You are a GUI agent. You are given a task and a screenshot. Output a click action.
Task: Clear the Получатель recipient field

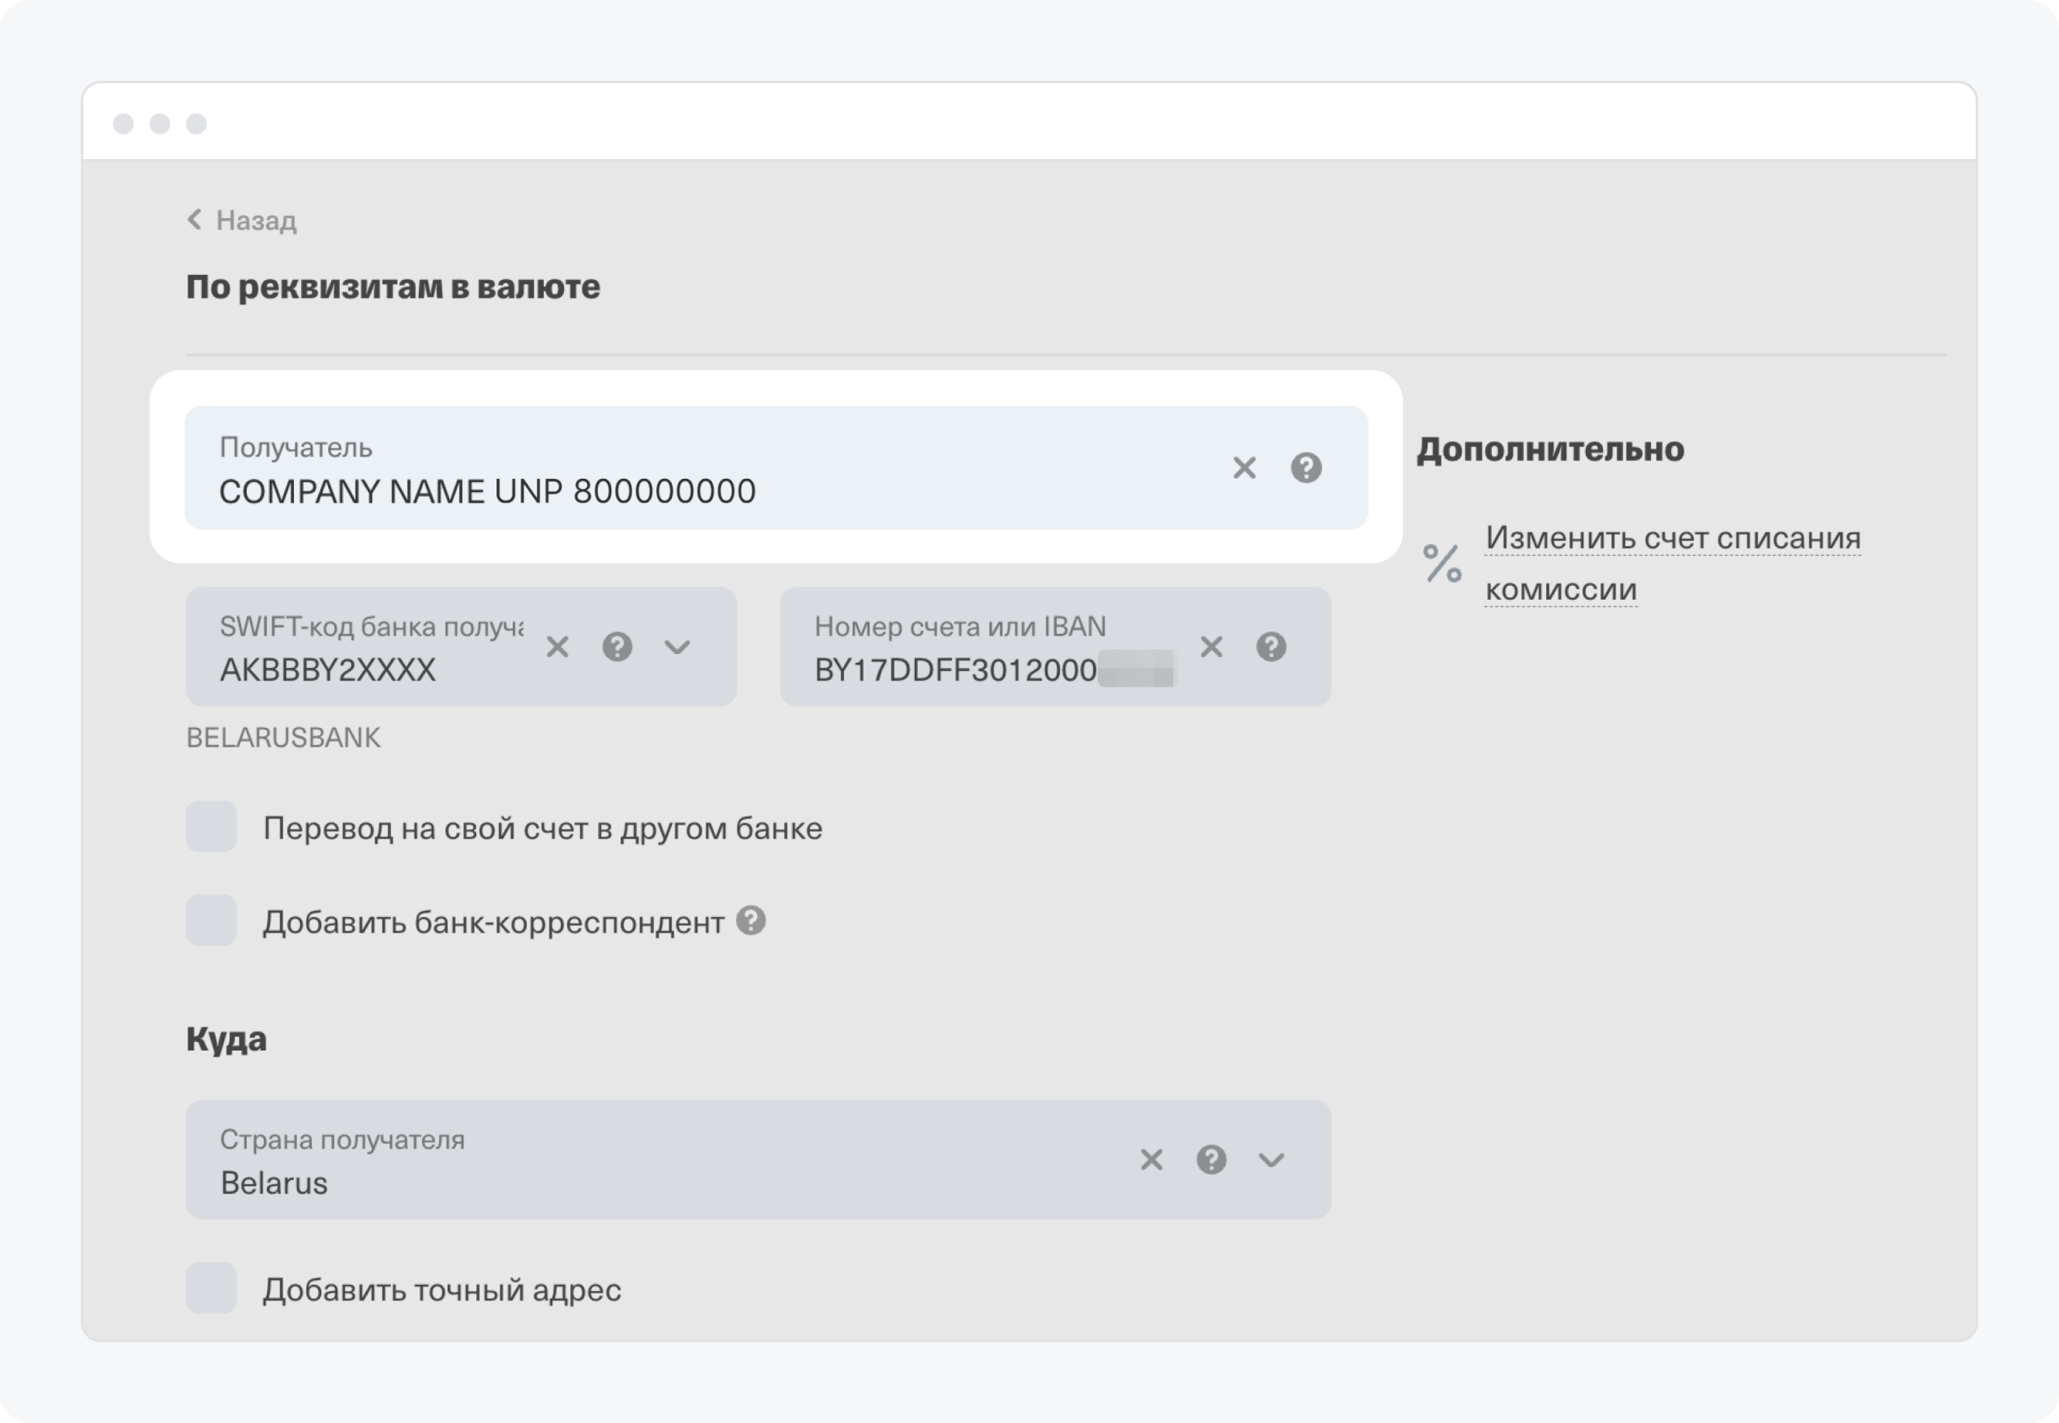pos(1244,468)
